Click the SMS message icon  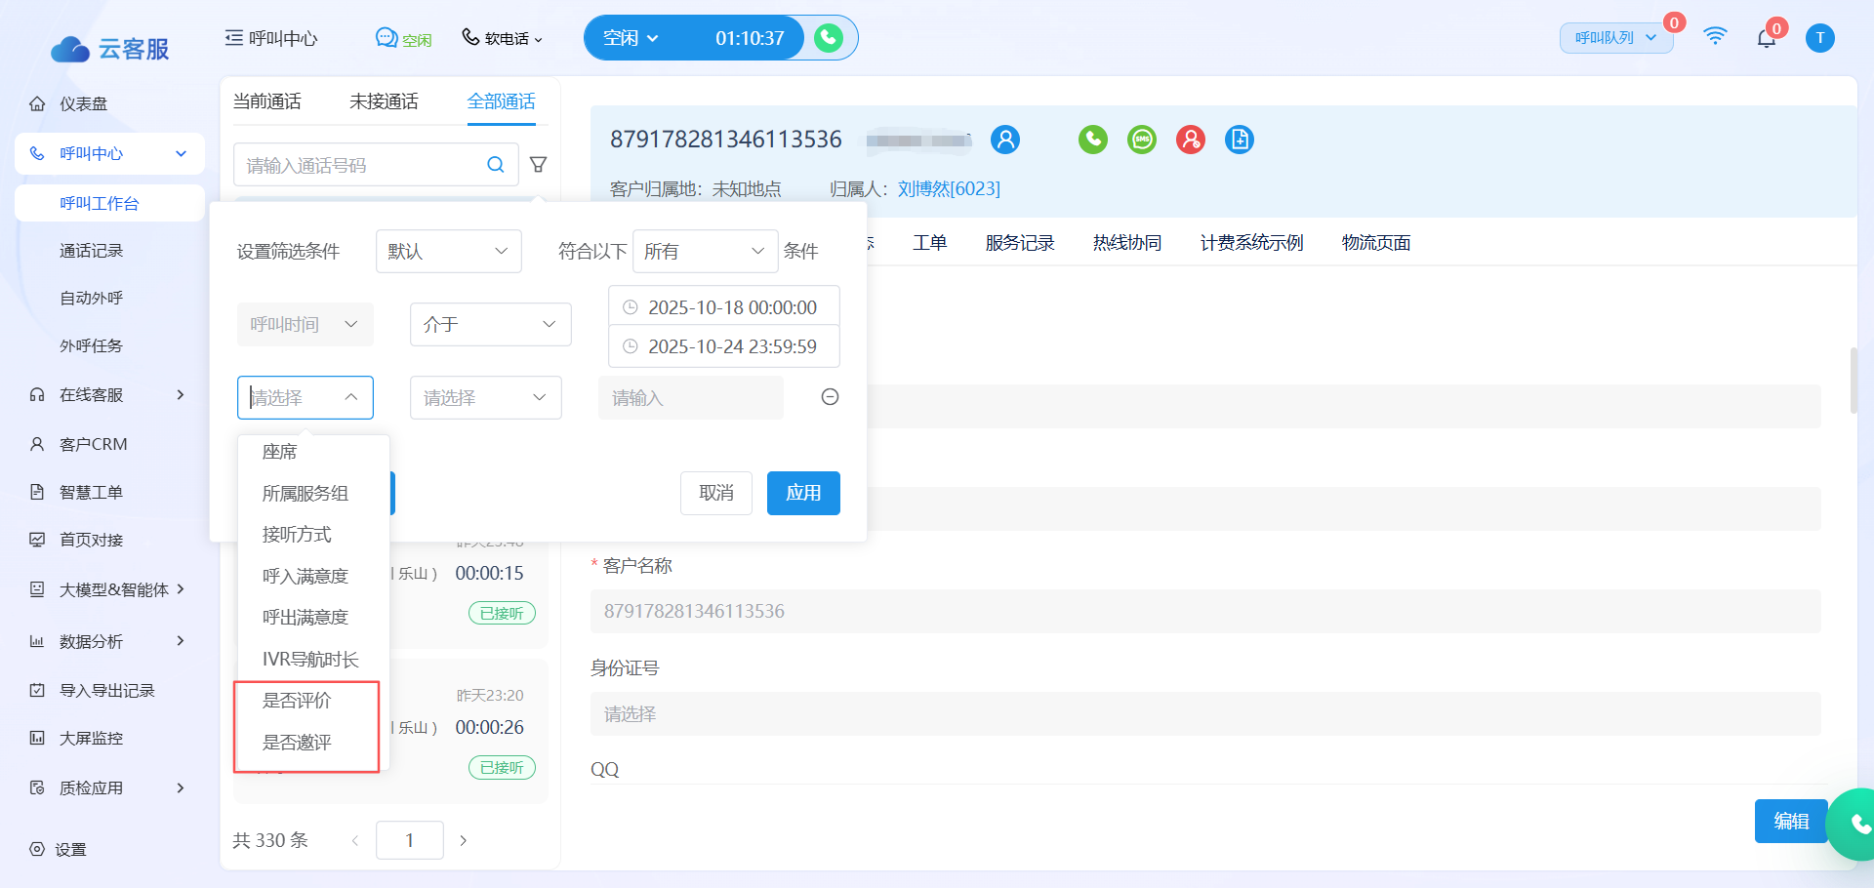1142,140
